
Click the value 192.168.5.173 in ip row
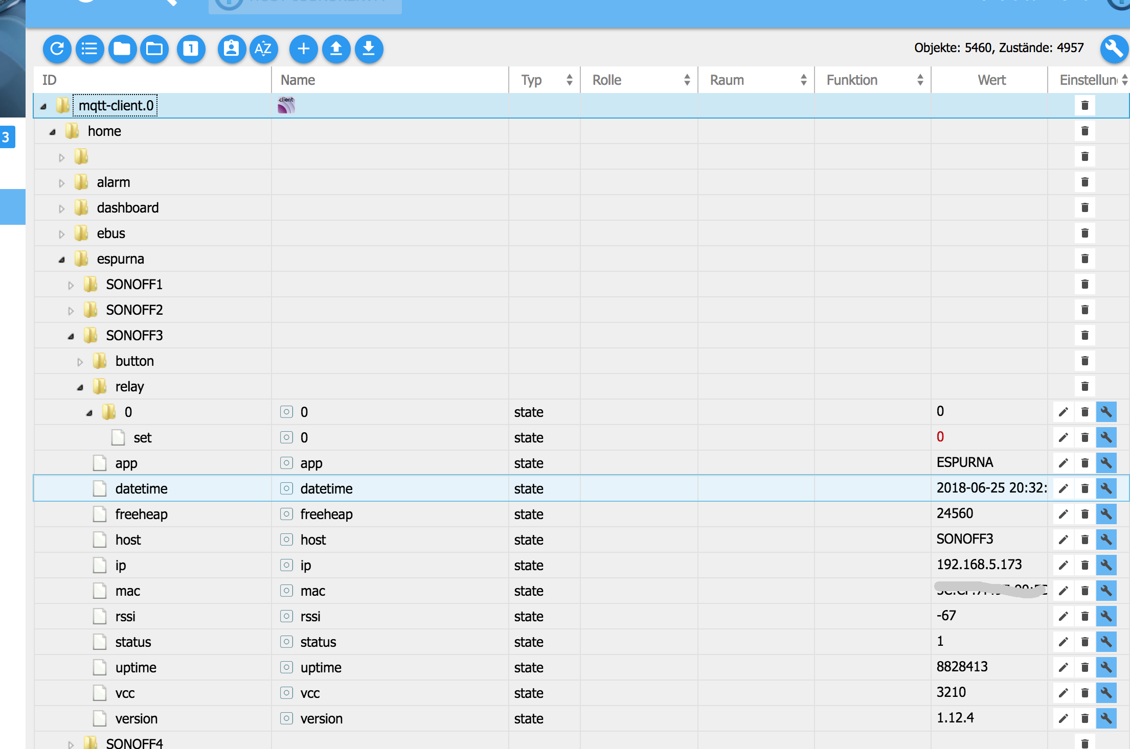[979, 565]
